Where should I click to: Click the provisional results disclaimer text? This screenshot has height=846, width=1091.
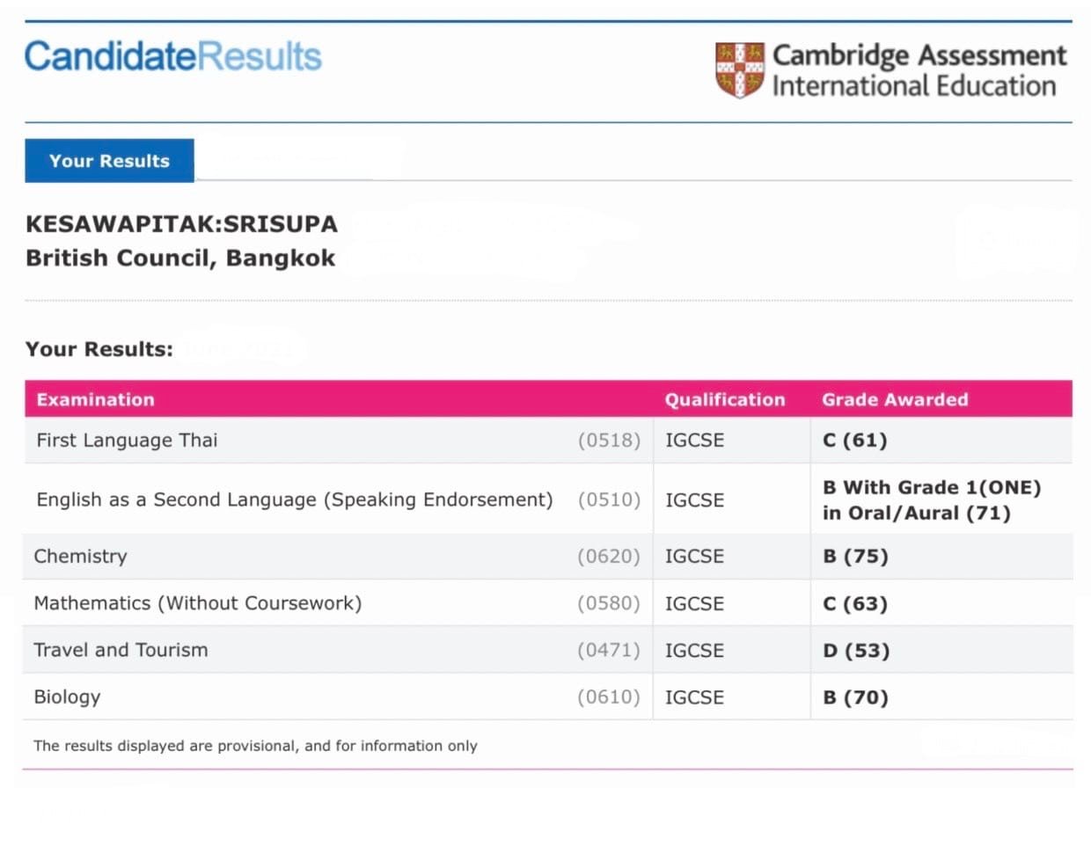point(255,746)
